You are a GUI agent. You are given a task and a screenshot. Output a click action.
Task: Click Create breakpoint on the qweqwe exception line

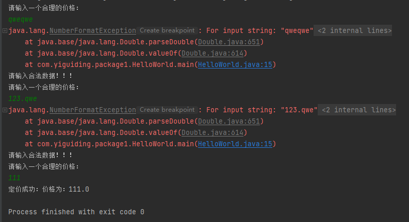[x=167, y=31]
